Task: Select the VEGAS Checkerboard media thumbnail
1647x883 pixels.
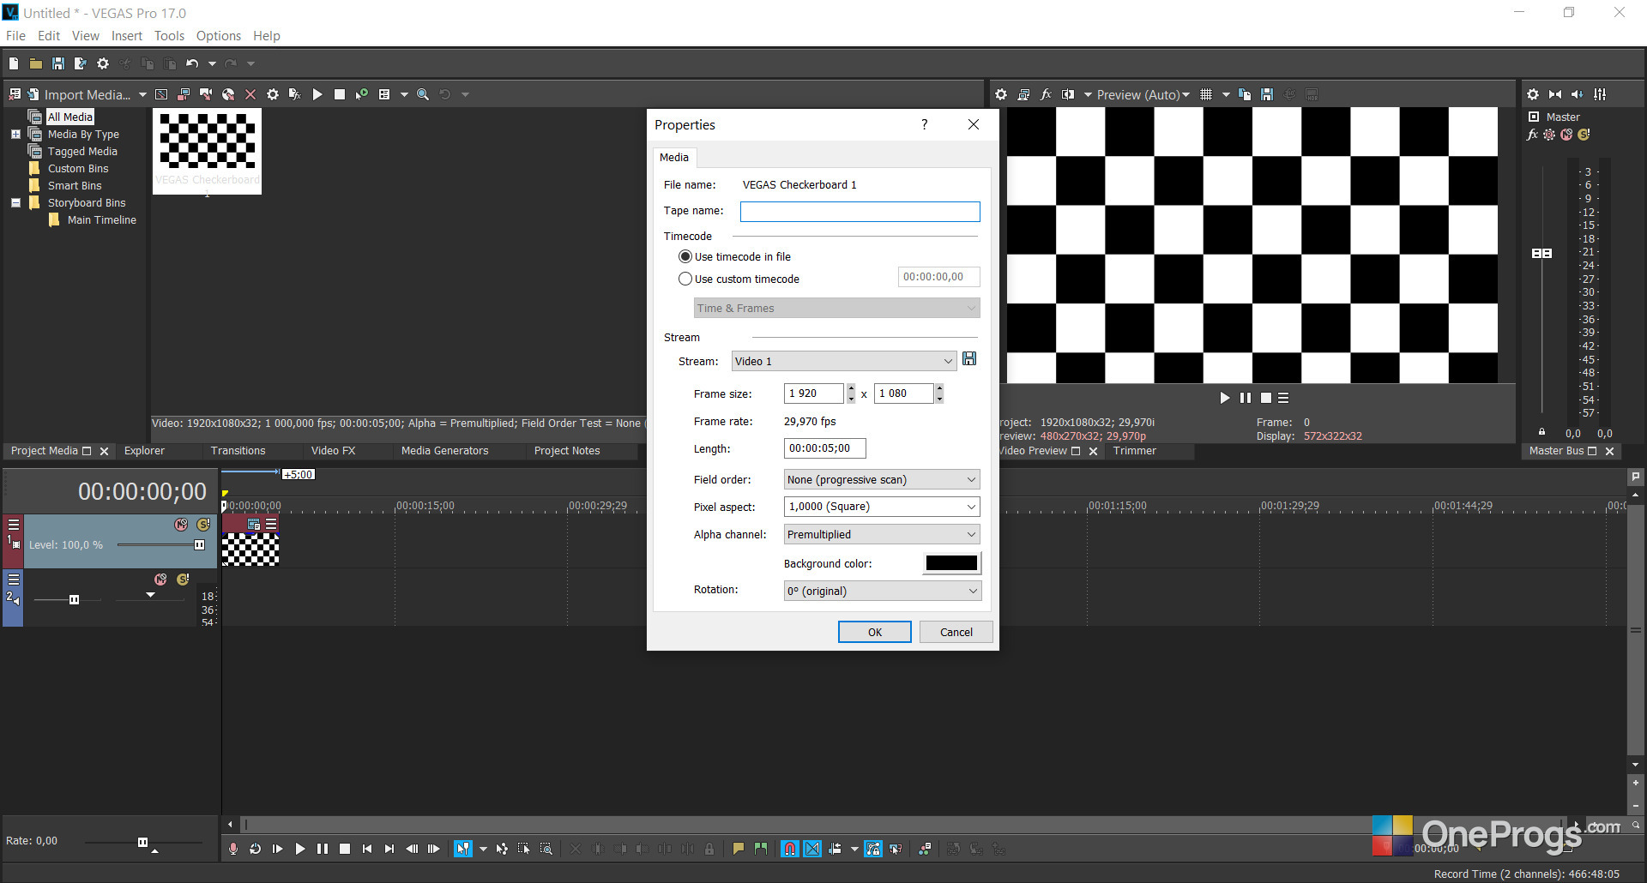Action: [x=208, y=151]
